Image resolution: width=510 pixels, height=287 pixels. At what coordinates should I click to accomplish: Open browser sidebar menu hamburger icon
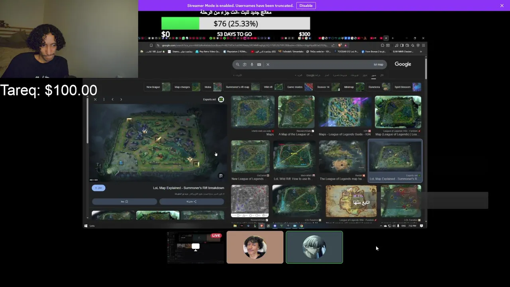coord(423,45)
